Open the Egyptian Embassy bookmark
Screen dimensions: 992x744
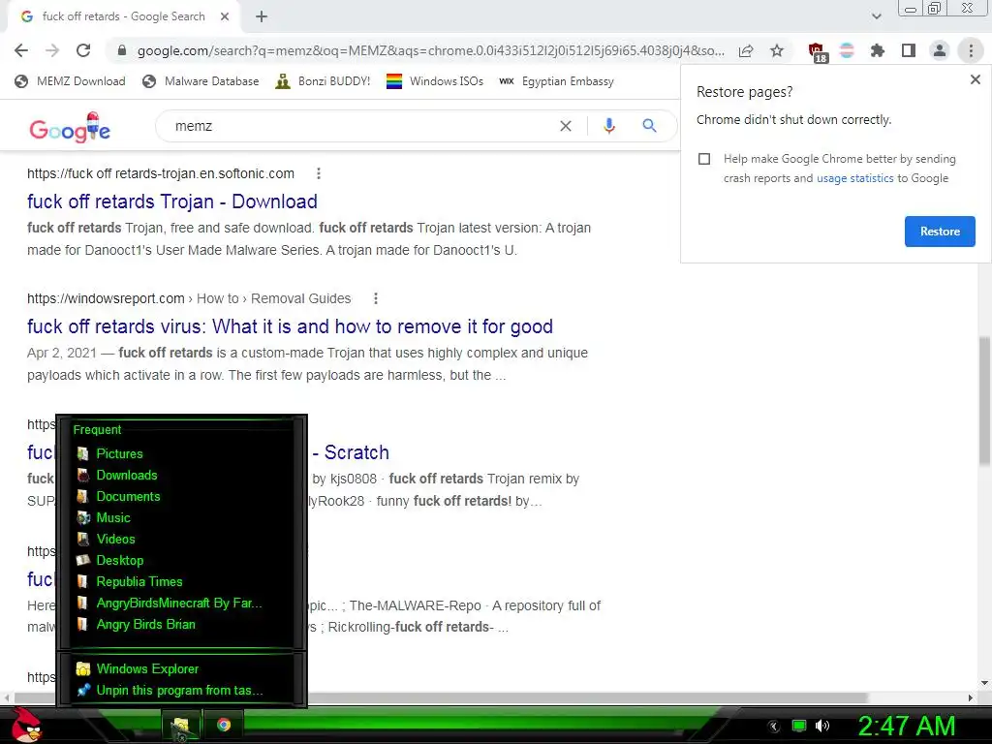557,81
